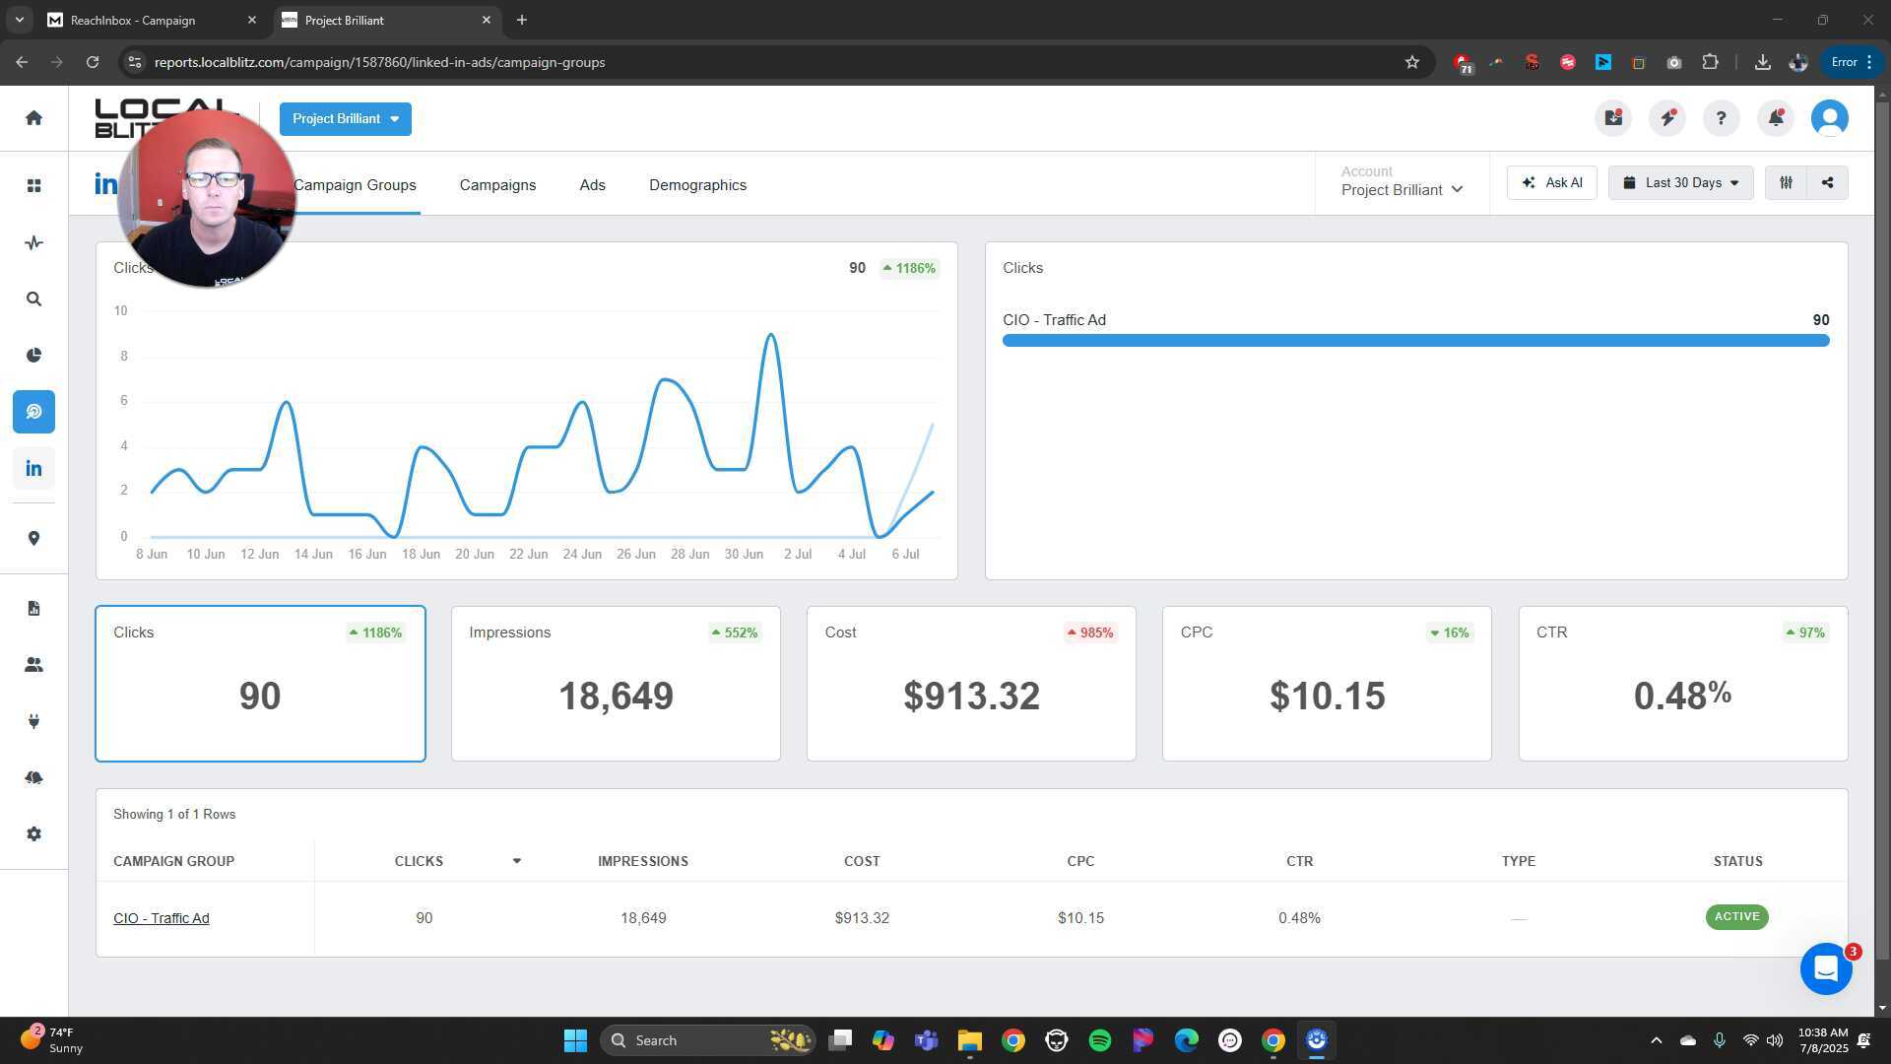Viewport: 1891px width, 1064px height.
Task: Click the ACTIVE status badge
Action: pos(1736,917)
